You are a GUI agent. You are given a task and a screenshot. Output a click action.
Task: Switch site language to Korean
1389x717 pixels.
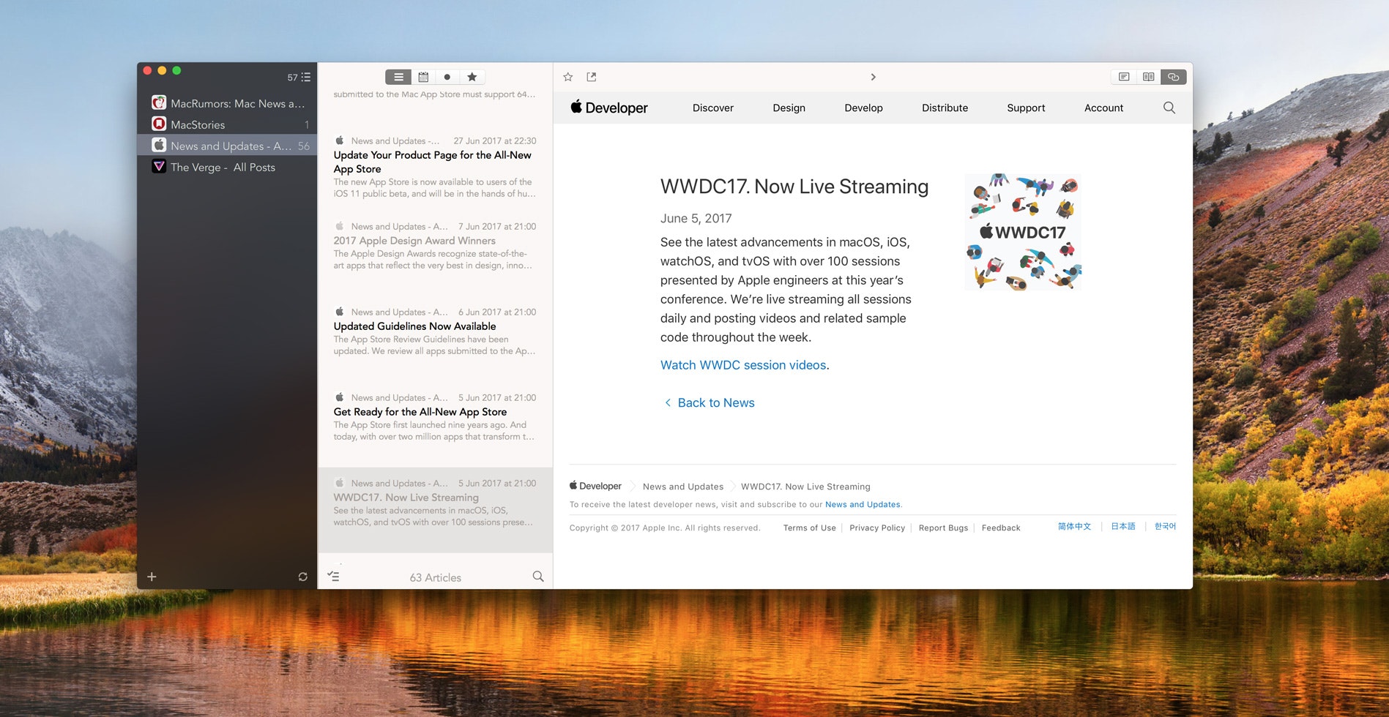click(1165, 526)
